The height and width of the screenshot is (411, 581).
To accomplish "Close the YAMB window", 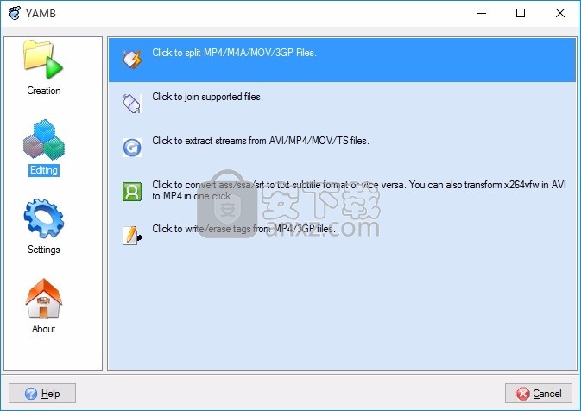I will [560, 13].
